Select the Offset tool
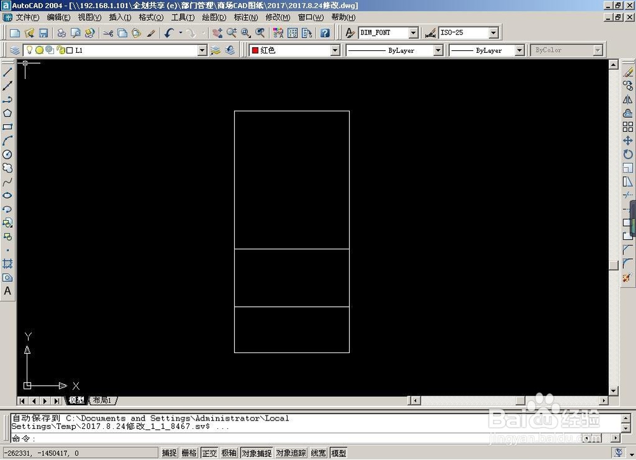 tap(628, 113)
